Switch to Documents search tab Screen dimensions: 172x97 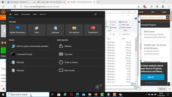[26, 14]
